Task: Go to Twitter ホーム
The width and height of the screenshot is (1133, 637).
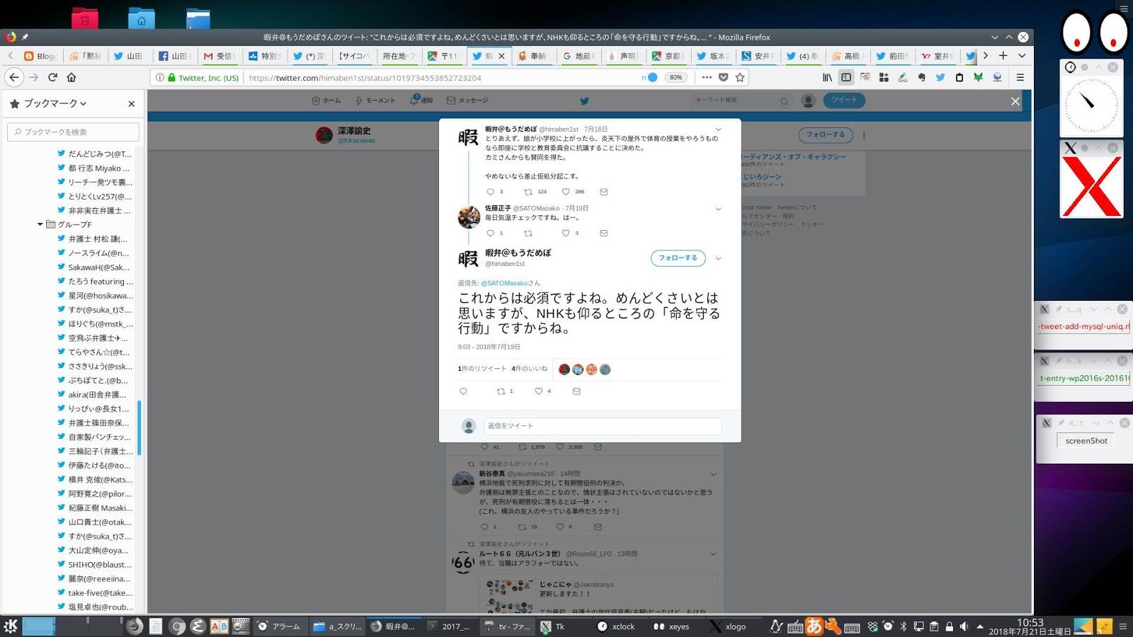Action: pyautogui.click(x=326, y=101)
